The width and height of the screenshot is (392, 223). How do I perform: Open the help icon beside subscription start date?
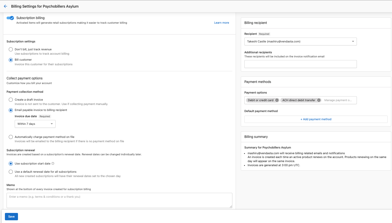(53, 163)
